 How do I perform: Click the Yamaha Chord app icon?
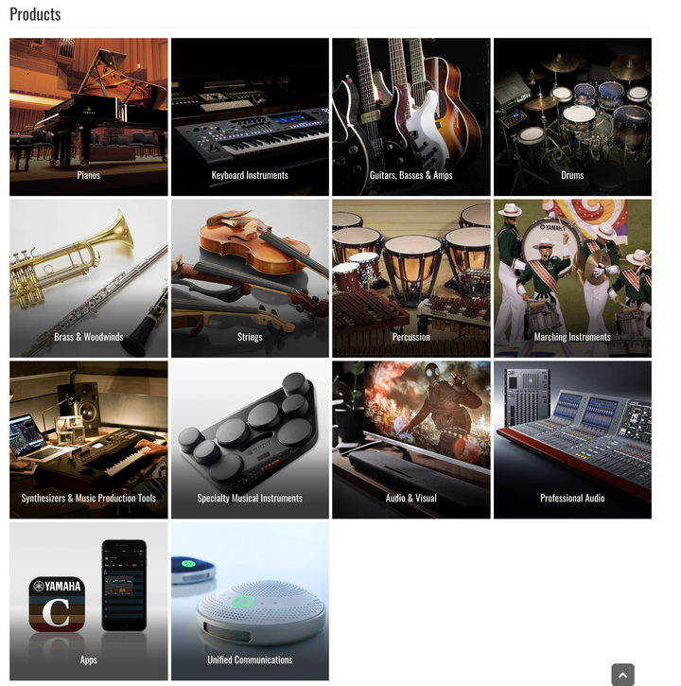coord(57,604)
